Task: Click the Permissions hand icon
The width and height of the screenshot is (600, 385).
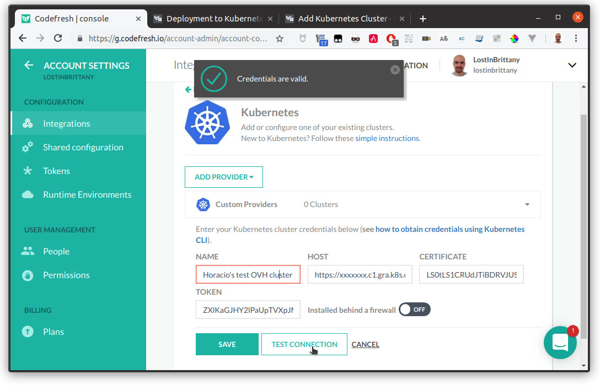Action: (x=29, y=275)
